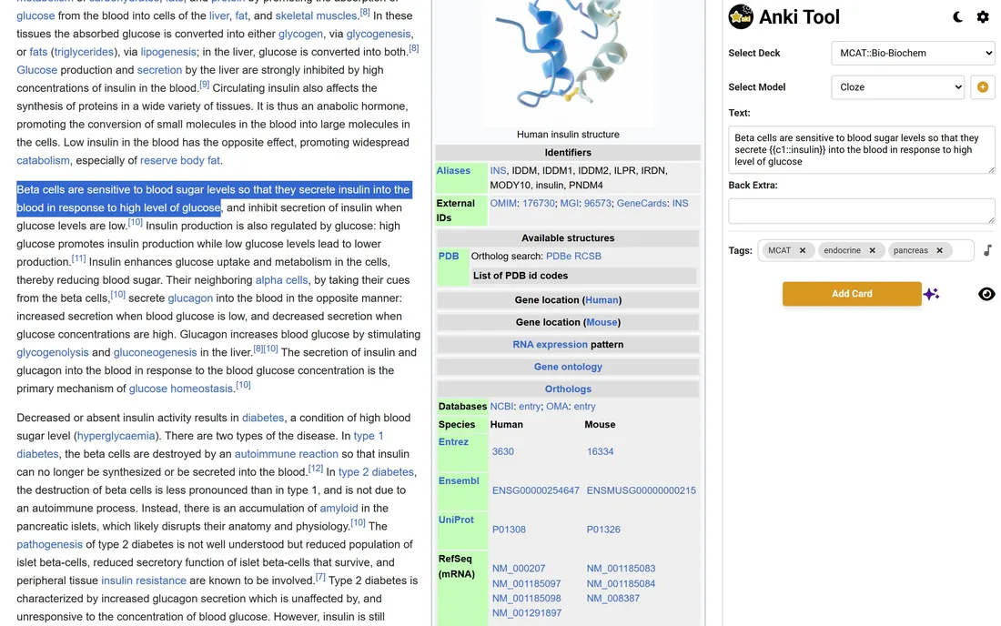Open the autoimmune reaction link
The image size is (1001, 626).
pos(286,454)
